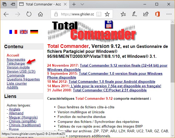This screenshot has height=138, width=175.
Task: Open Chinois (traditionnel) link
Action: 25,125
